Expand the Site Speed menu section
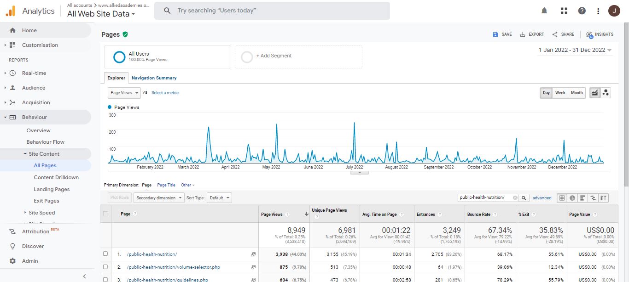 click(x=41, y=213)
